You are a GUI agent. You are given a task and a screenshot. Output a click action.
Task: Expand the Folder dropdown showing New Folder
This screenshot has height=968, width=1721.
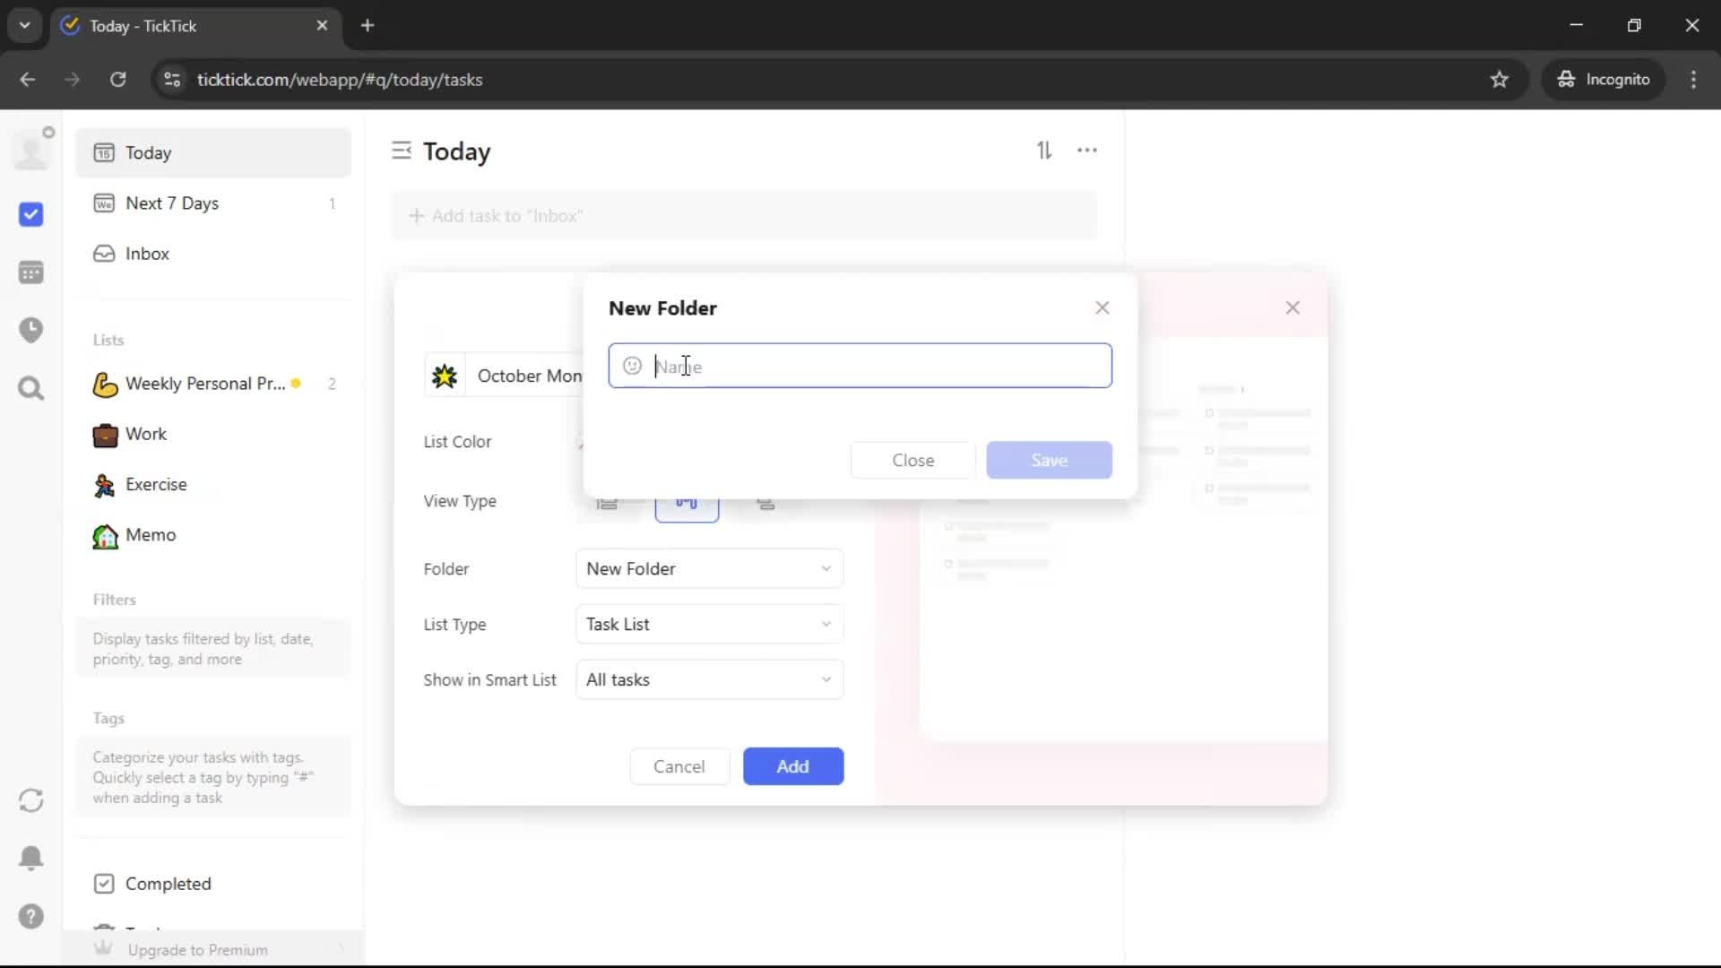(x=709, y=569)
